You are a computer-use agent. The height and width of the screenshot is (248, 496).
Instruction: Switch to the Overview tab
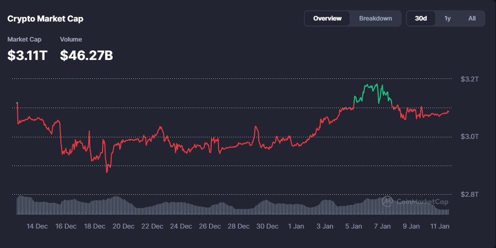(x=327, y=18)
